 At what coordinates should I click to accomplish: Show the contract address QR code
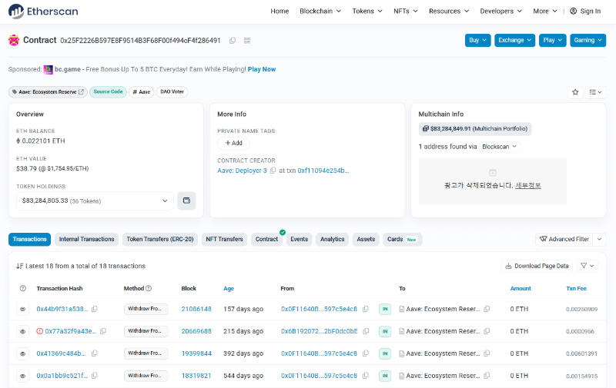coord(247,41)
